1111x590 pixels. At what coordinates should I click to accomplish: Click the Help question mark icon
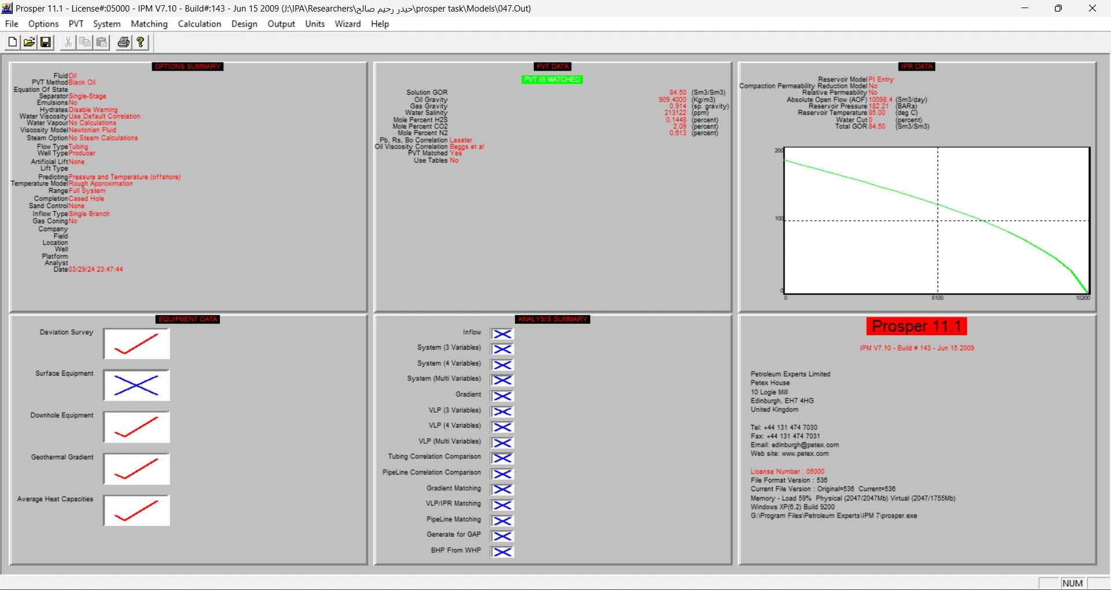(x=141, y=42)
